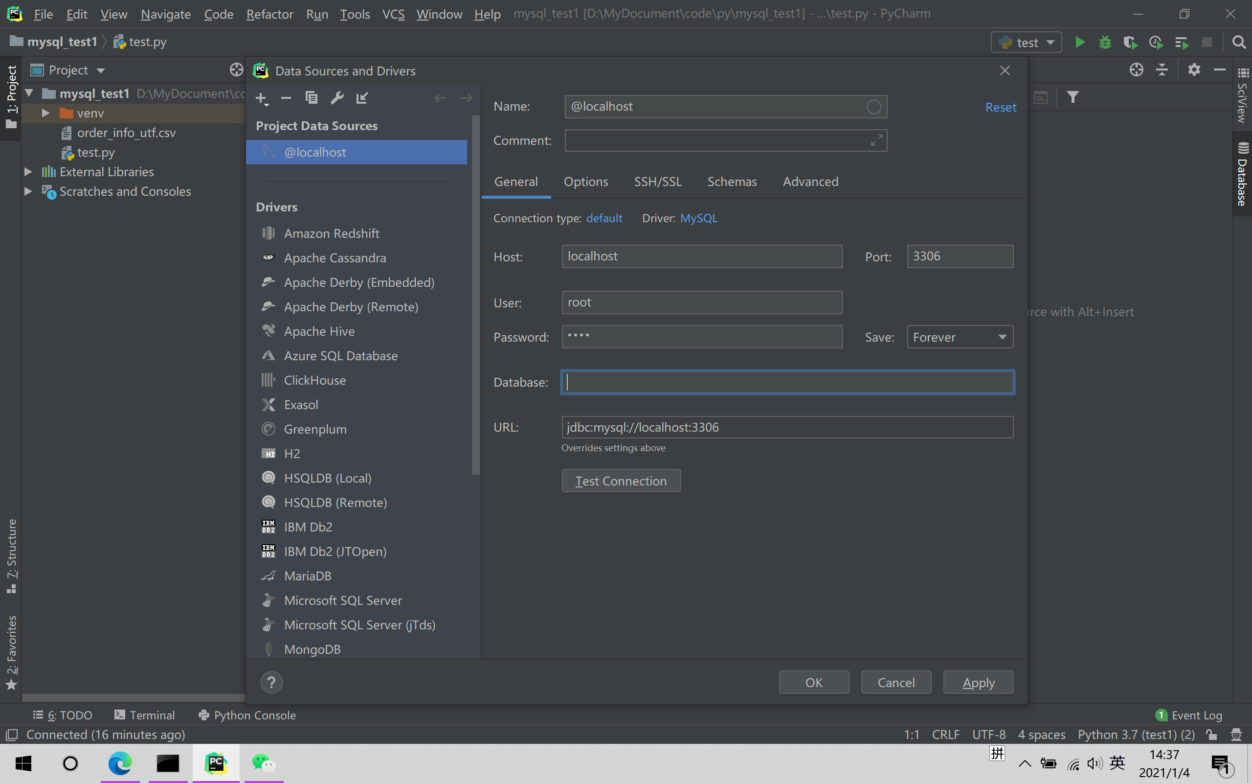The width and height of the screenshot is (1252, 783).
Task: Switch to the Options tab
Action: point(585,182)
